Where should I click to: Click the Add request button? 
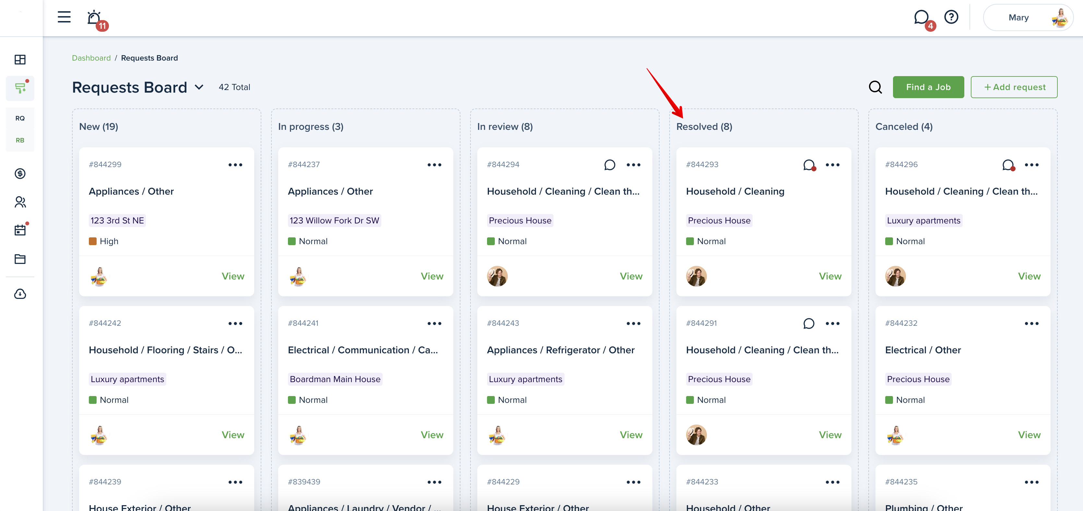coord(1014,87)
